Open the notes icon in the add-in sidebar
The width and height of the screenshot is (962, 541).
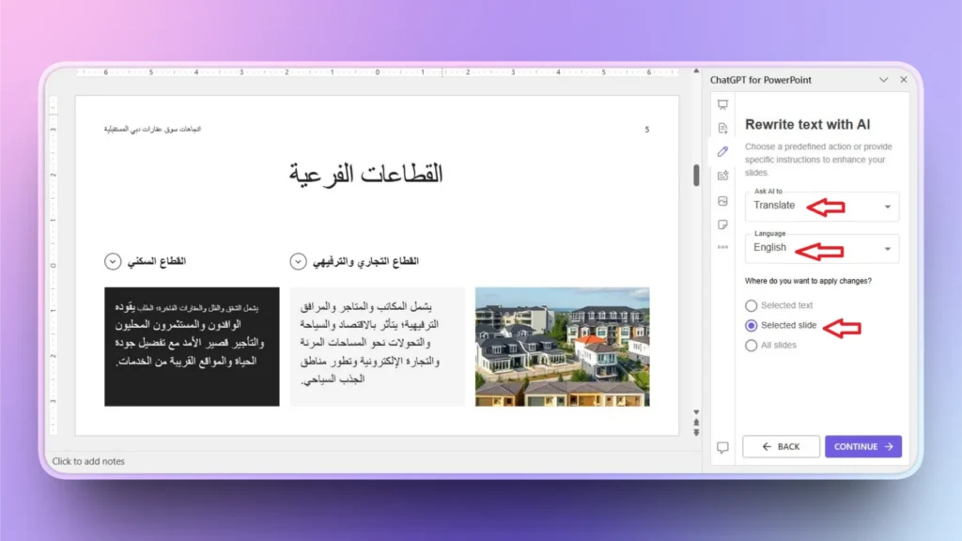click(x=722, y=224)
